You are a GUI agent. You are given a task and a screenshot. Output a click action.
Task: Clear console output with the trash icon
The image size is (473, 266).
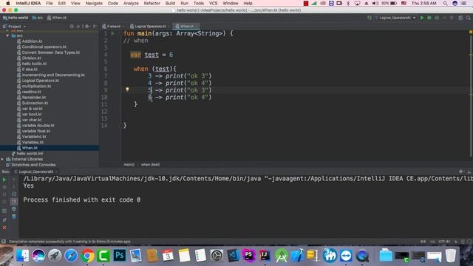[14, 216]
